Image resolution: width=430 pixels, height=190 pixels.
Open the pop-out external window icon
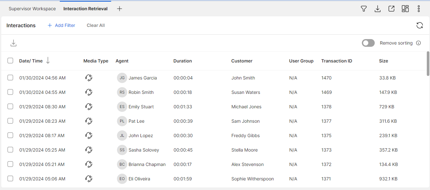pos(391,9)
